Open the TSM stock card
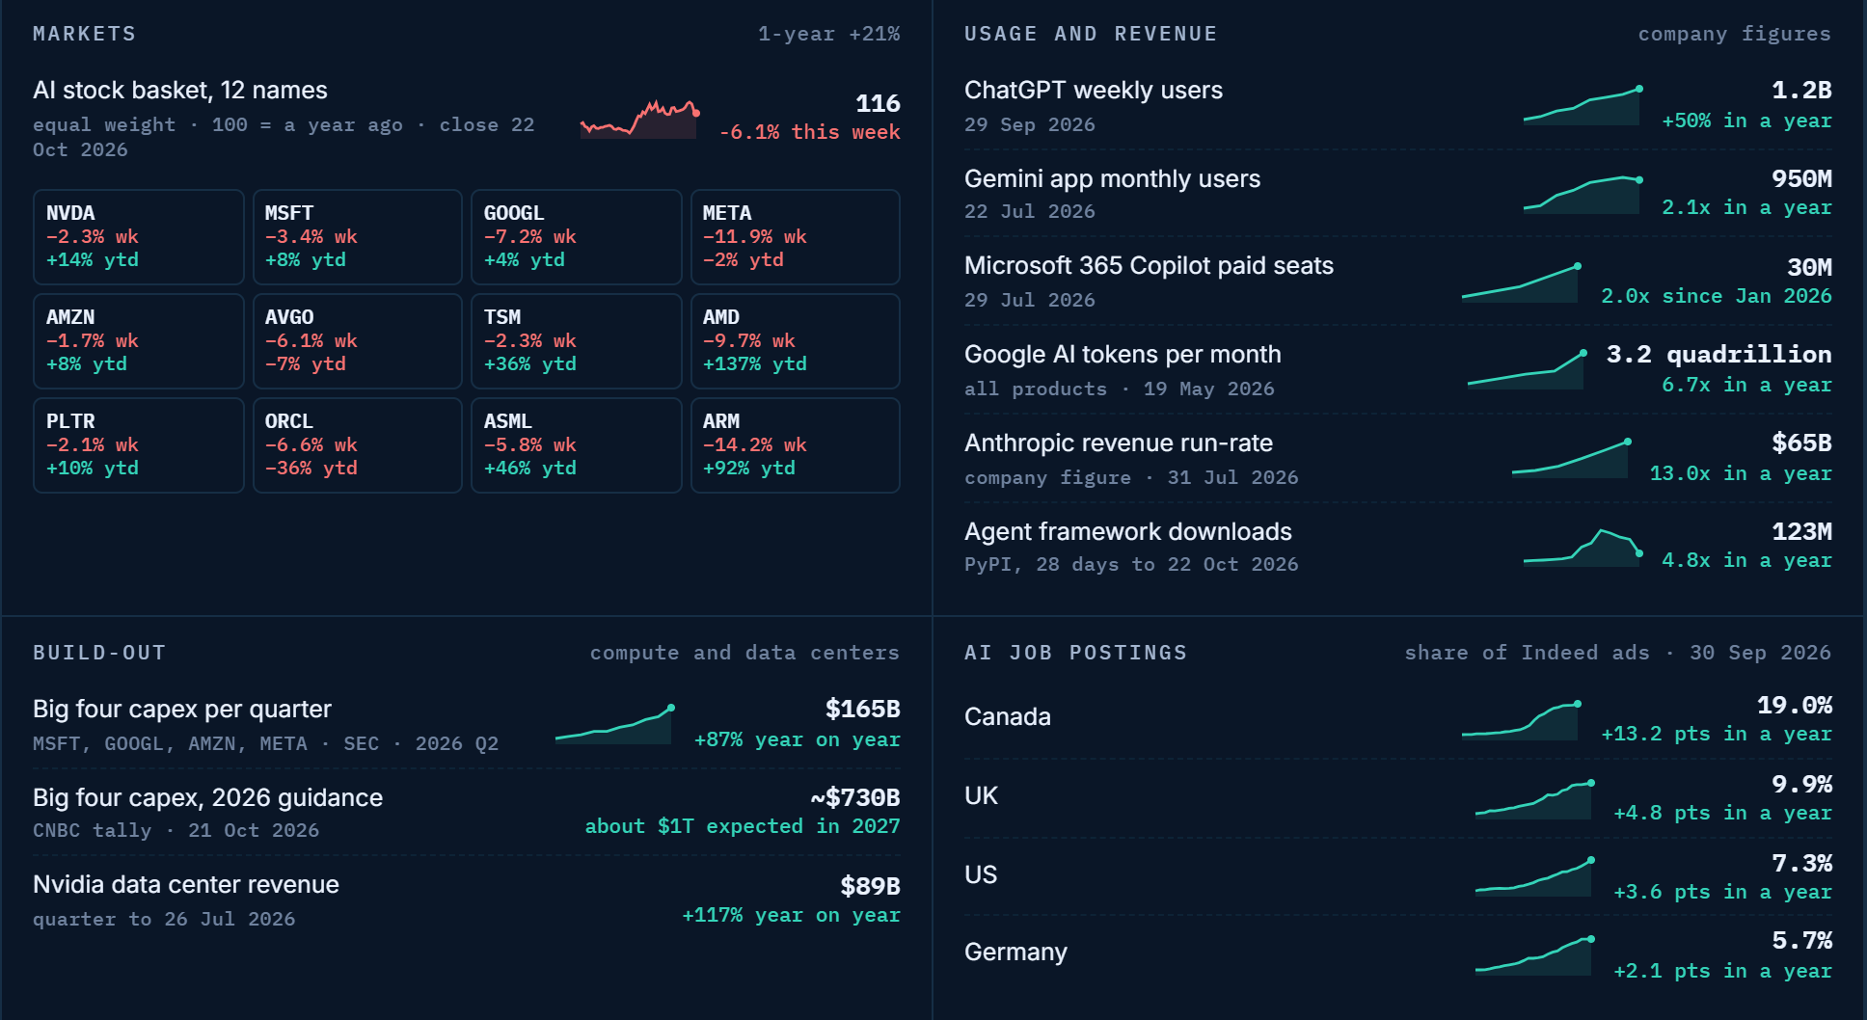1867x1020 pixels. (577, 341)
